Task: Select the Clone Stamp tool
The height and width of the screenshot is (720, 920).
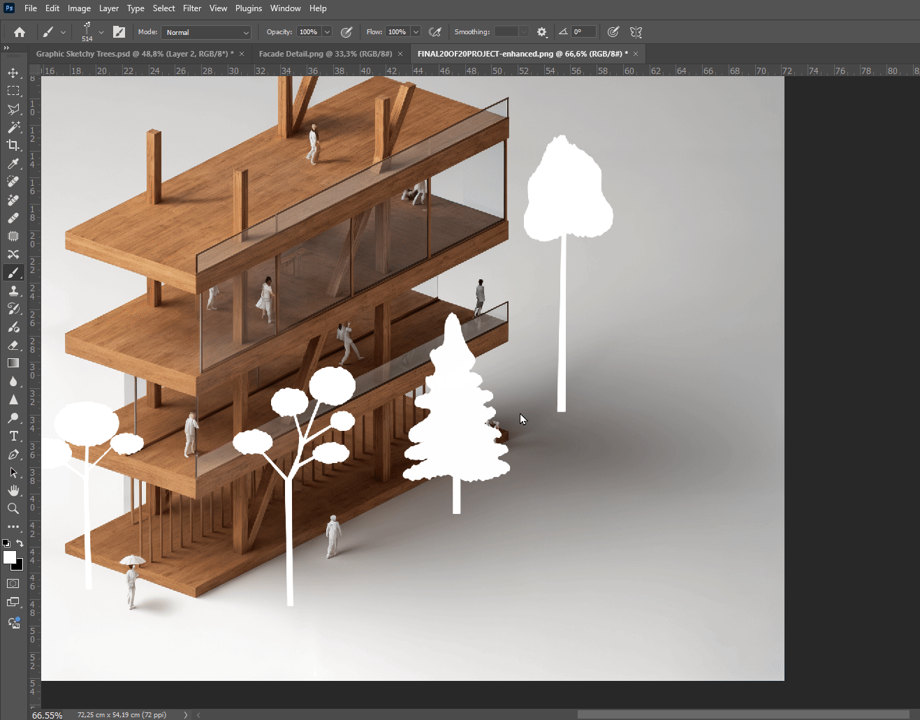Action: (13, 291)
